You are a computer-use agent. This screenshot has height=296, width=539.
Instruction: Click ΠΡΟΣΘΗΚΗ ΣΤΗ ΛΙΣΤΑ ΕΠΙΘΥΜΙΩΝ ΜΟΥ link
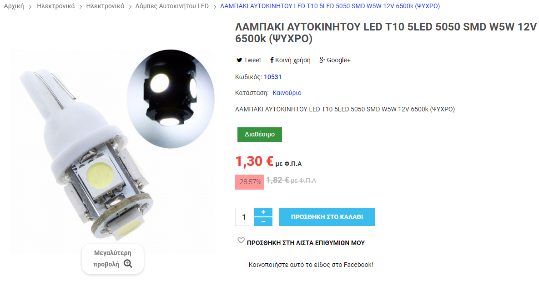pyautogui.click(x=306, y=243)
